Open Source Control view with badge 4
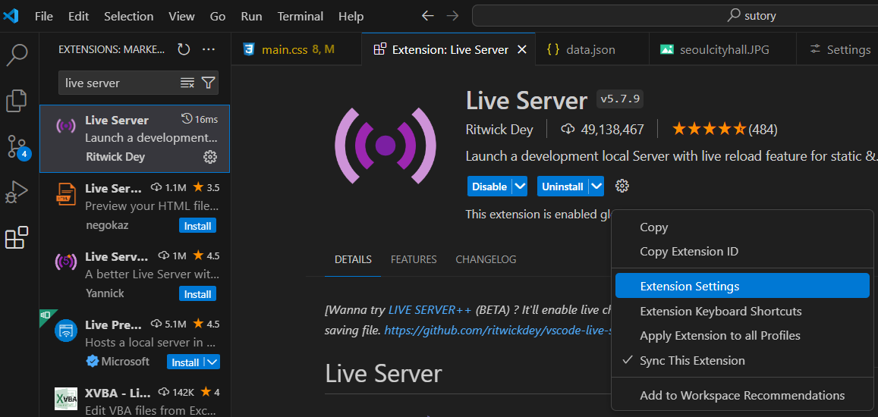Image resolution: width=878 pixels, height=417 pixels. pos(17,146)
